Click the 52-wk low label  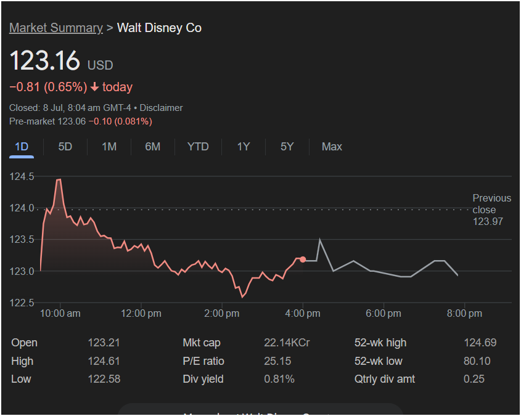point(379,361)
